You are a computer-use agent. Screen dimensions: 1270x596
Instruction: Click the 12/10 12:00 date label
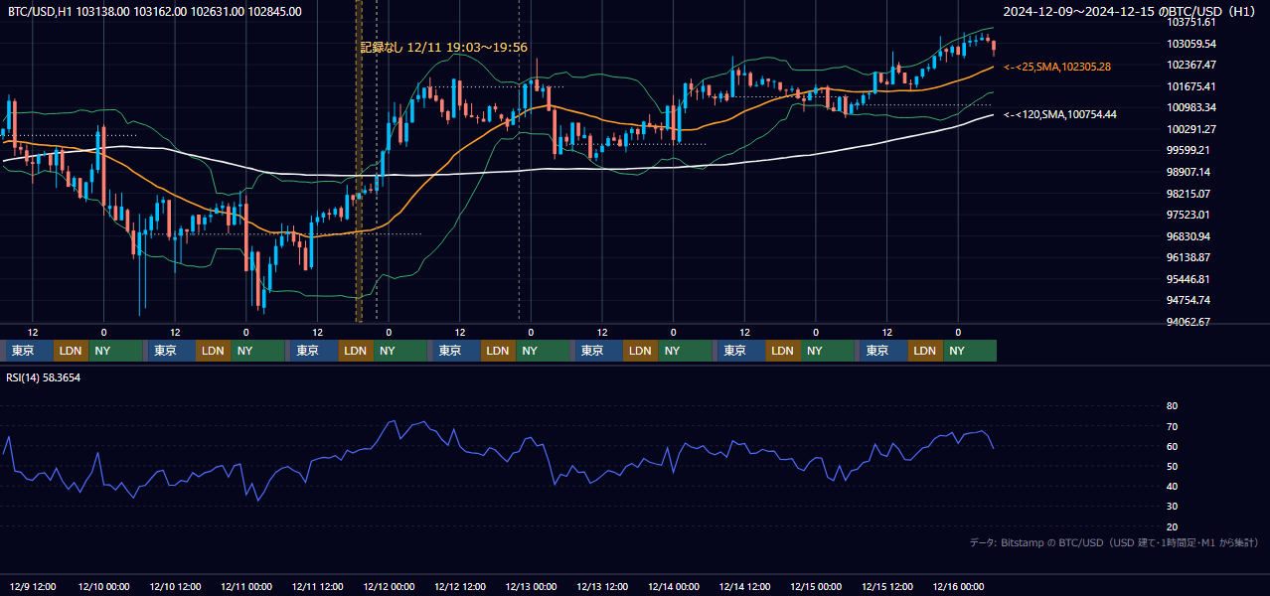pos(175,586)
